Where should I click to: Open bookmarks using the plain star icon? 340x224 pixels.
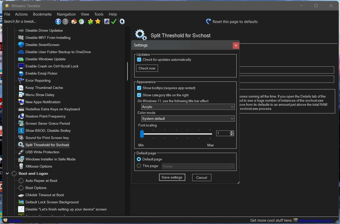[x=98, y=21]
